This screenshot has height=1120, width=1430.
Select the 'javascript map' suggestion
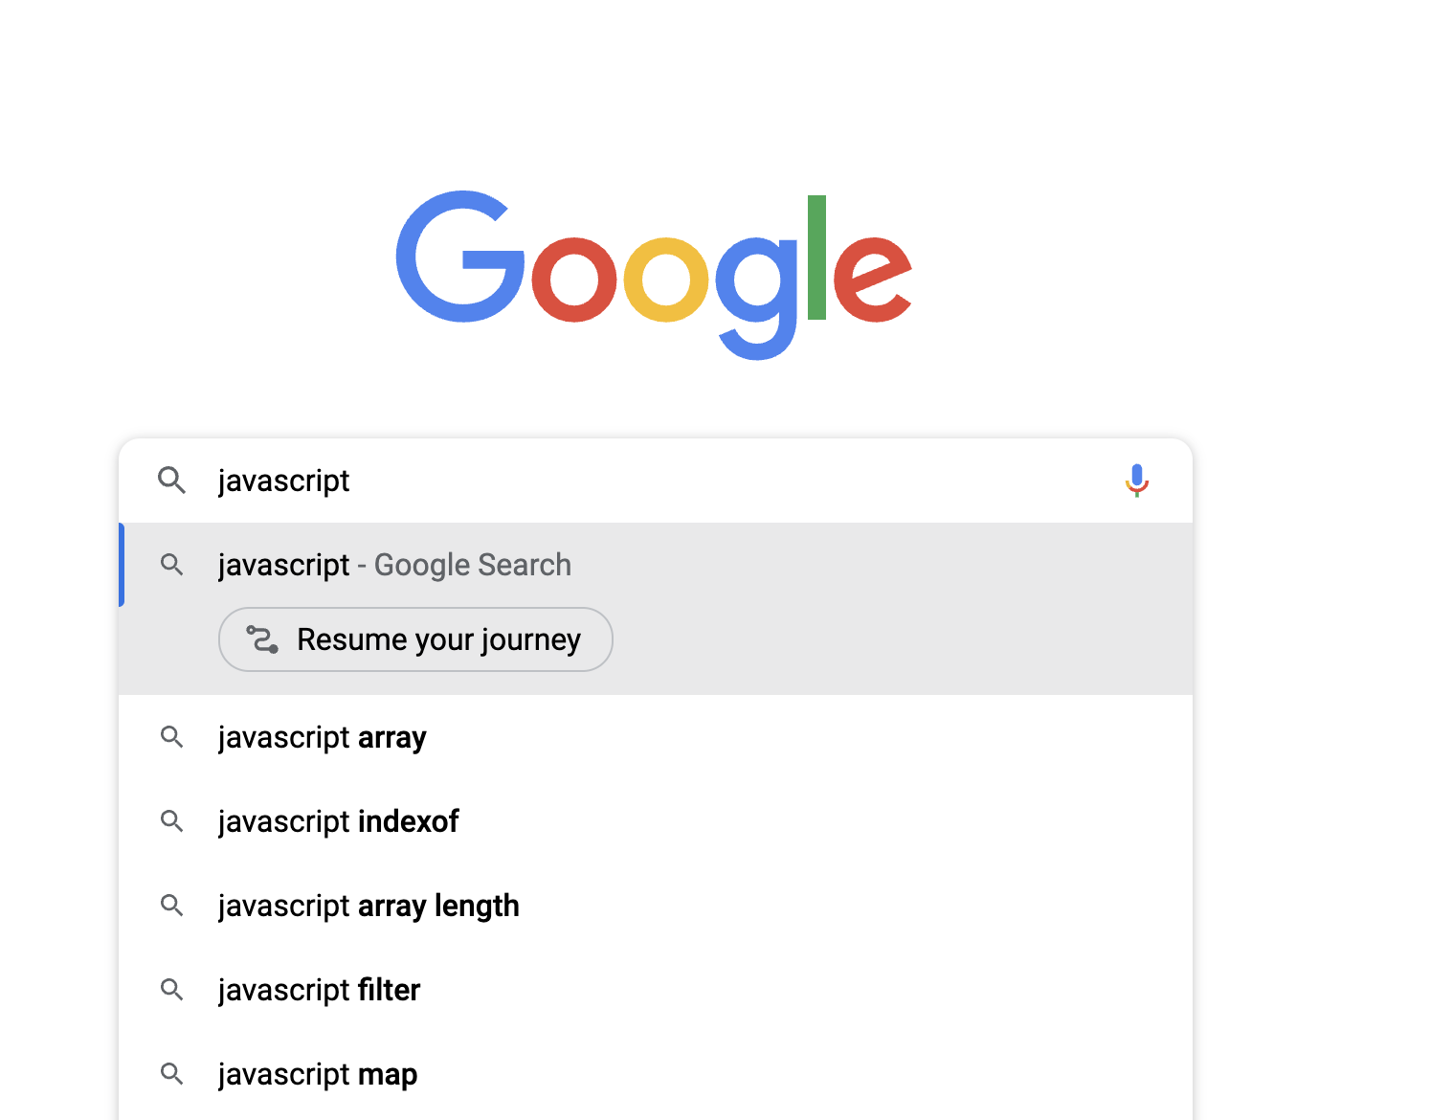pyautogui.click(x=317, y=1074)
